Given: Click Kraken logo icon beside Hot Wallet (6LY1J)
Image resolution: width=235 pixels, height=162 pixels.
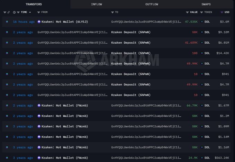Looking at the screenshot, I should [39, 22].
